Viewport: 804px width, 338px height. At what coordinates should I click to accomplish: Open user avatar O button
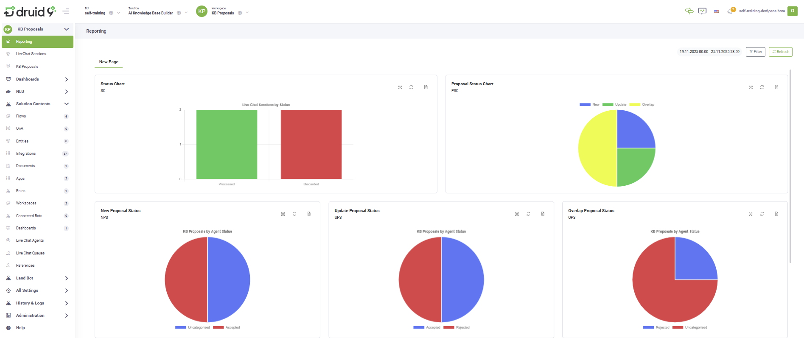tap(793, 11)
